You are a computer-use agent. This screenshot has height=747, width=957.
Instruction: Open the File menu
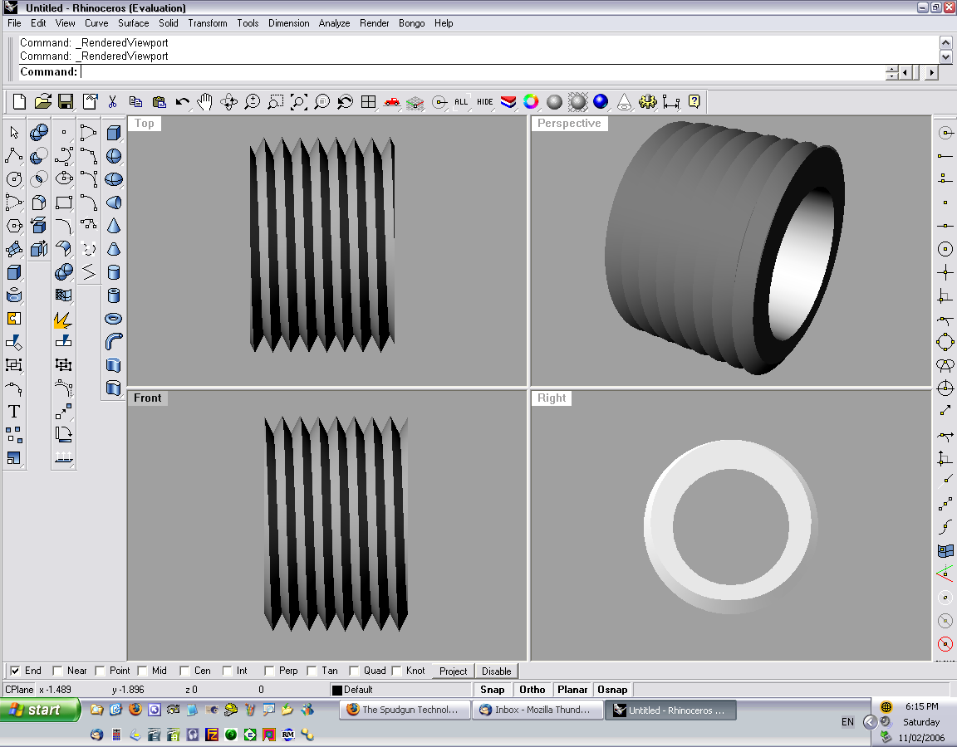(x=15, y=23)
